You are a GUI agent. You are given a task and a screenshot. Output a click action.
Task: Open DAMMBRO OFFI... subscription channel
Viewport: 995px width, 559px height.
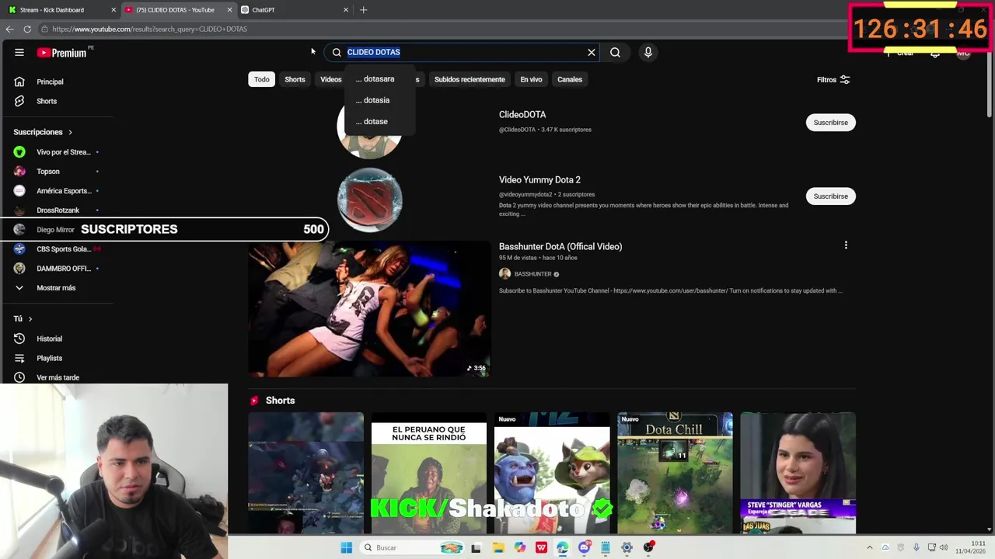click(63, 269)
